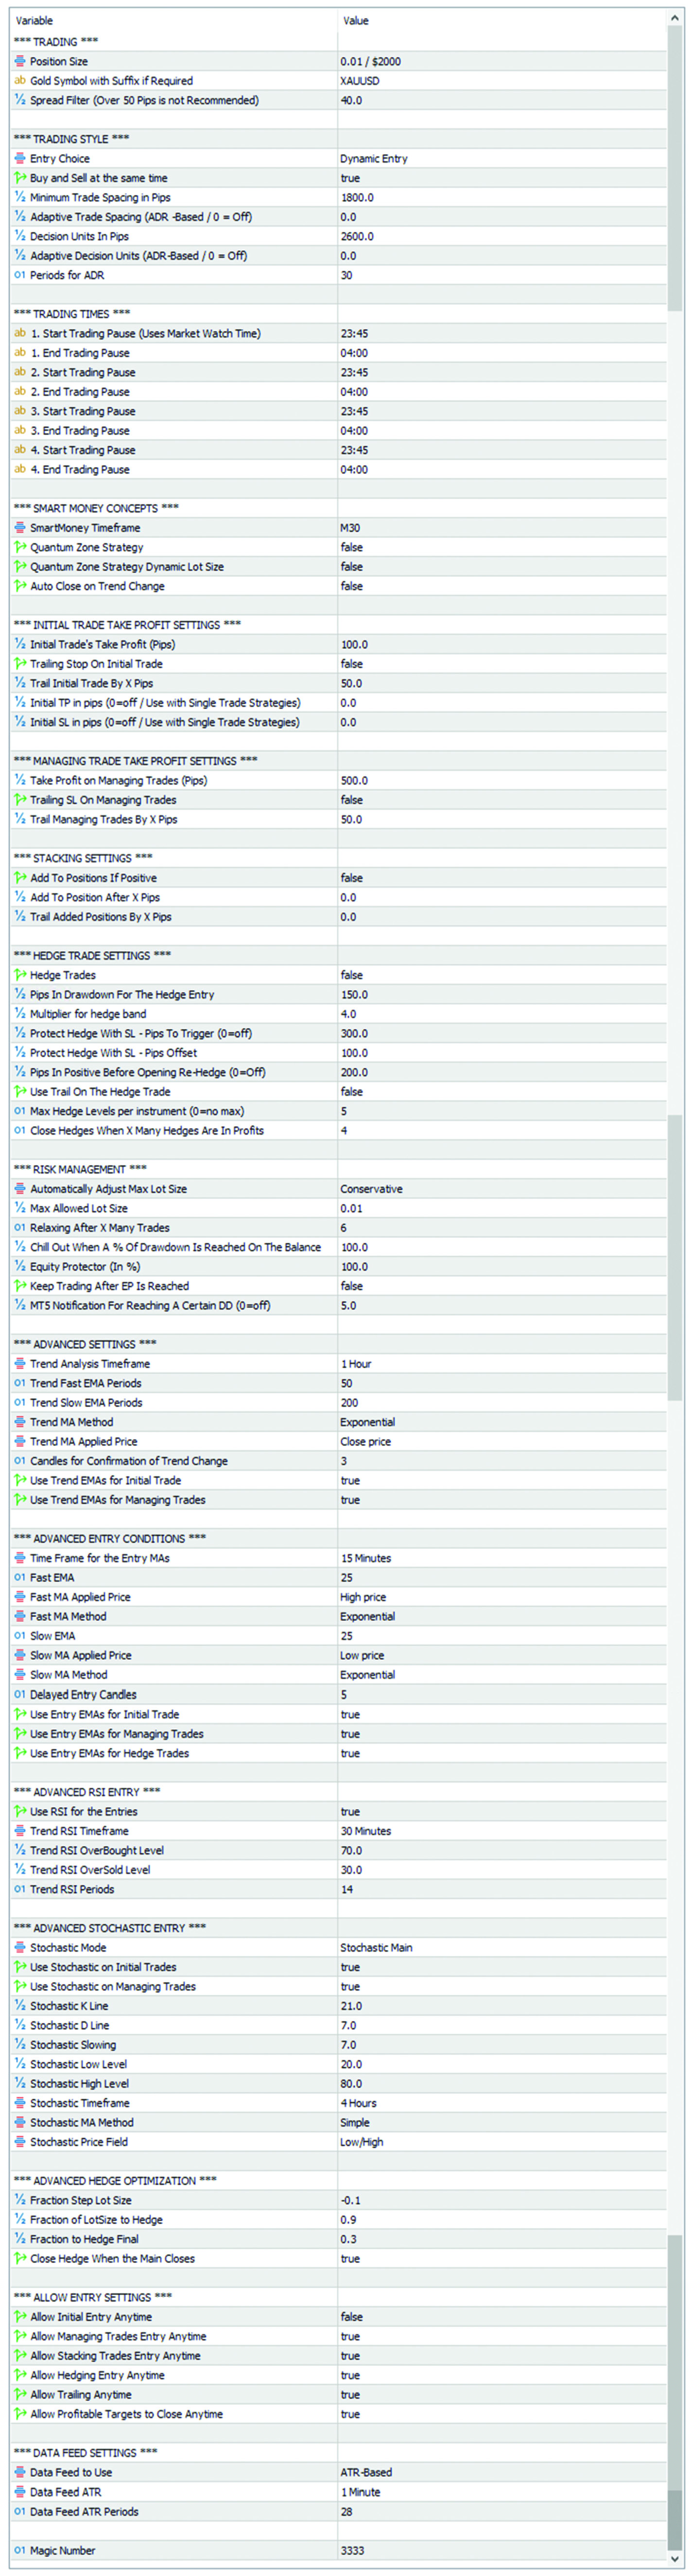
Task: Click the boolean arrow icon beside Buy and Sell at the same time
Action: [20, 178]
